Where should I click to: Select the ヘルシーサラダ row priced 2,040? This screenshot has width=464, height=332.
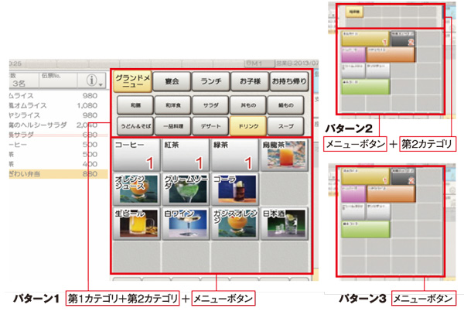click(58, 125)
